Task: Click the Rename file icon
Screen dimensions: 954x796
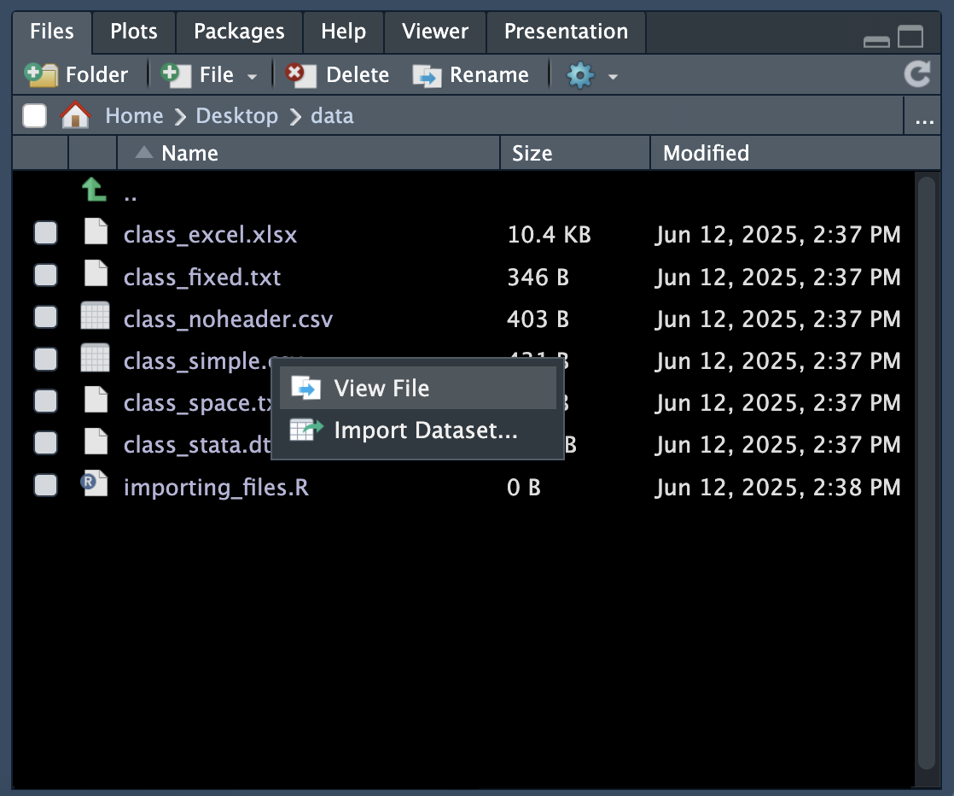Action: (427, 75)
